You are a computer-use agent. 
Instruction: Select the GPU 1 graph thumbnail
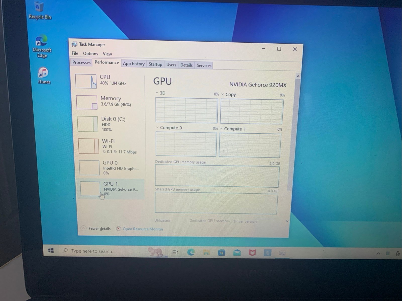click(90, 189)
